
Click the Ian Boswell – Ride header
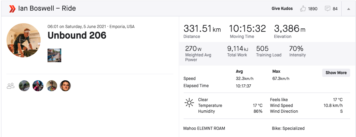47,9
